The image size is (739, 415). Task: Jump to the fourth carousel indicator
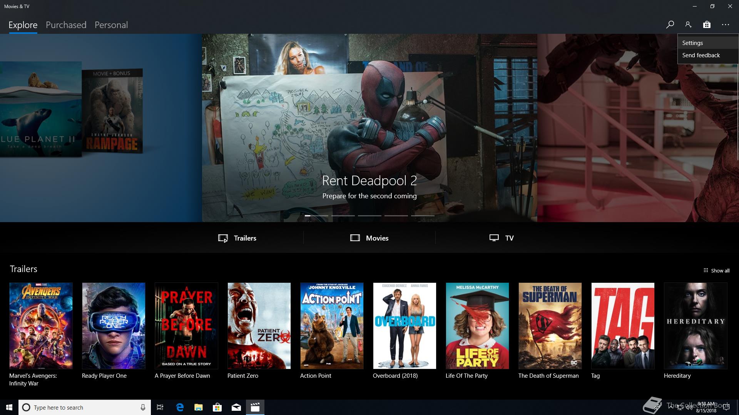396,216
